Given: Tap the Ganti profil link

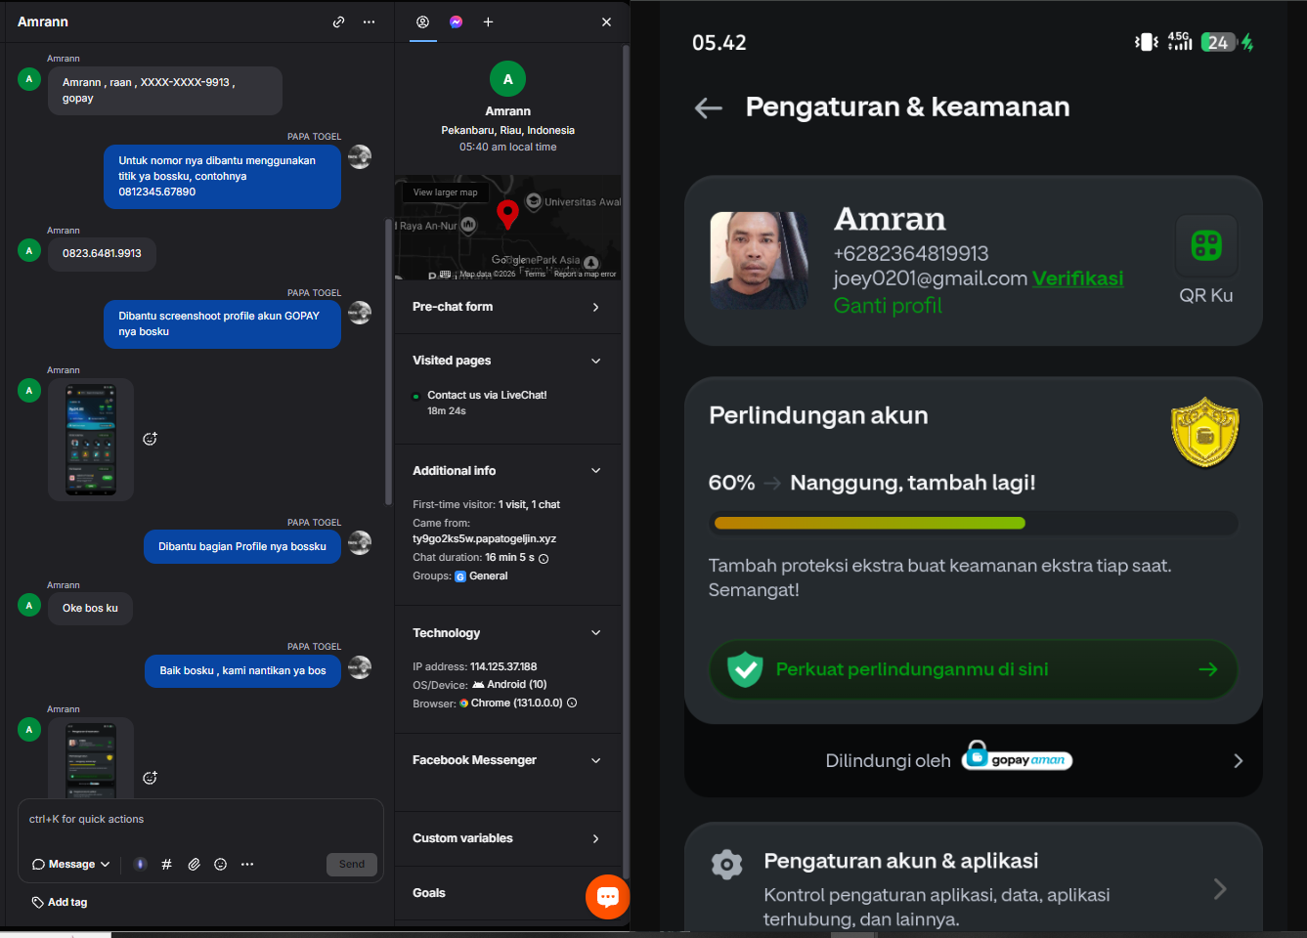Looking at the screenshot, I should (x=888, y=306).
